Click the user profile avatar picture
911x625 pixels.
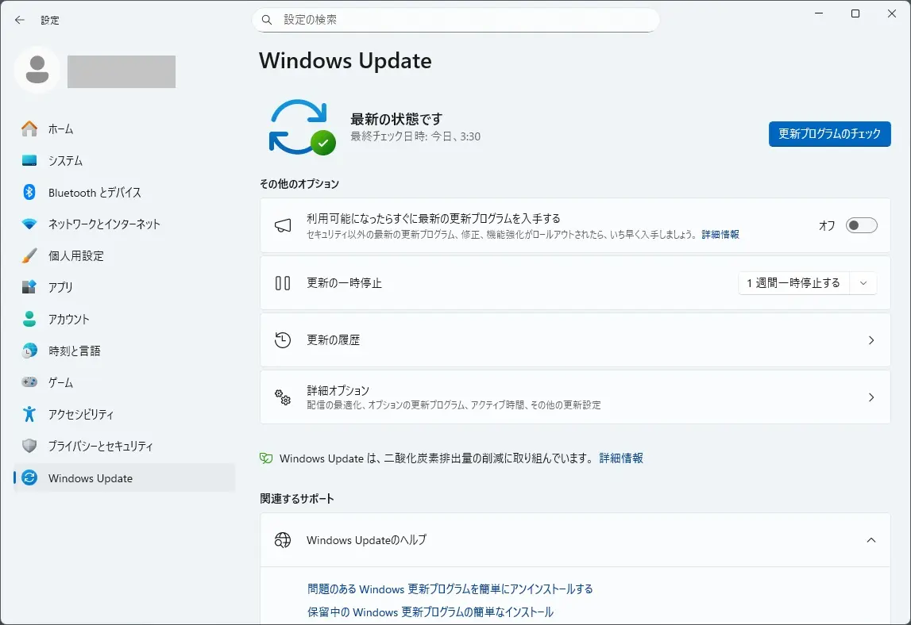click(37, 71)
